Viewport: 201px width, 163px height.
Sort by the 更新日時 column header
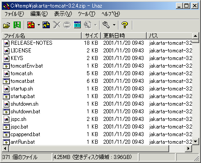(x=123, y=36)
